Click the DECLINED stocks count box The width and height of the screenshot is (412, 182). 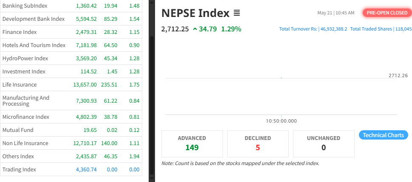(x=258, y=143)
